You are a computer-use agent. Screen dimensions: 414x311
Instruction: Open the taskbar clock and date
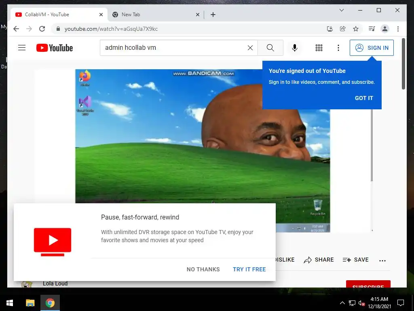click(379, 303)
